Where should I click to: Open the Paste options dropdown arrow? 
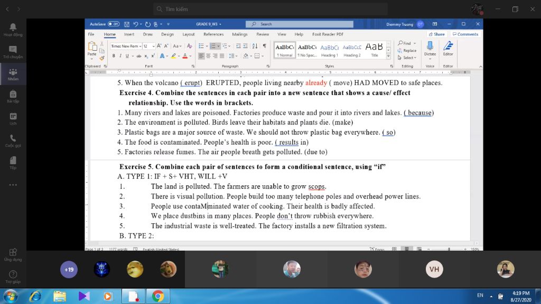pos(92,59)
